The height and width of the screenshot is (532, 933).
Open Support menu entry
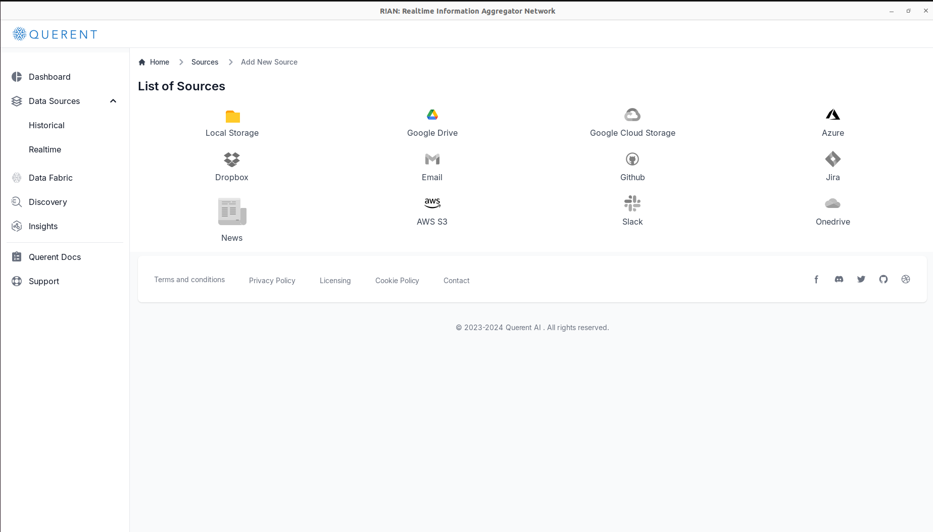click(x=44, y=281)
